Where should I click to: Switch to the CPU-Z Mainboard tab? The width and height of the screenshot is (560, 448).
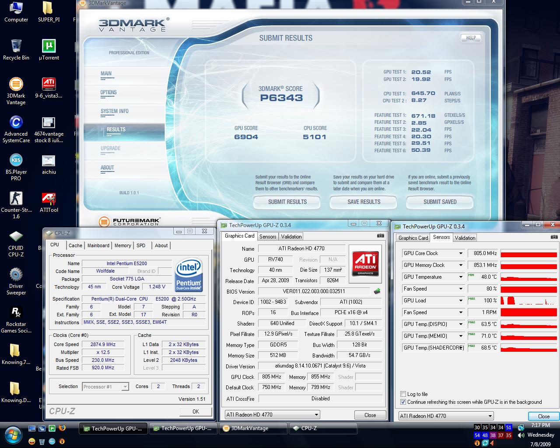tap(98, 245)
